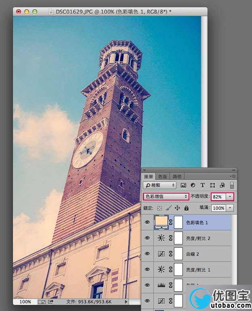Click mask link chain of 色彩填色 1

point(170,222)
